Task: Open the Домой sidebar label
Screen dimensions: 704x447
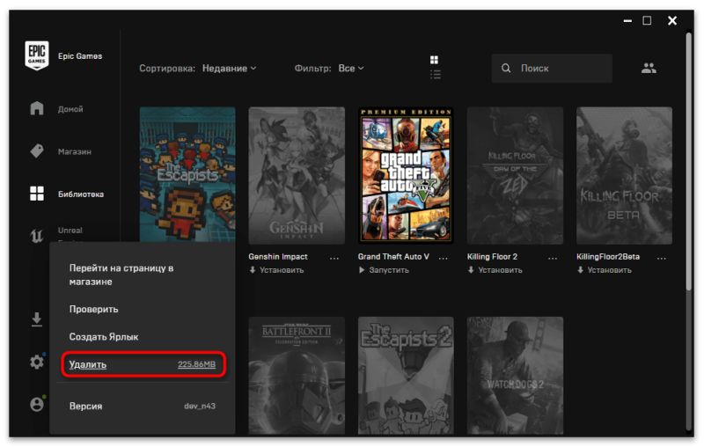Action: [70, 109]
